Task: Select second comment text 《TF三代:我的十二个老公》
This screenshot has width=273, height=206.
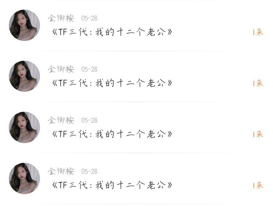Action: pyautogui.click(x=112, y=83)
